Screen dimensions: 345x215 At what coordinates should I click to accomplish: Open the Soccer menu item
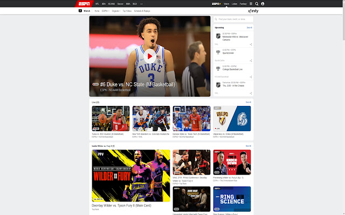(x=120, y=4)
